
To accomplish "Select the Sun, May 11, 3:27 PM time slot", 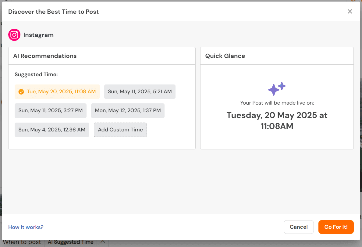I will [50, 110].
